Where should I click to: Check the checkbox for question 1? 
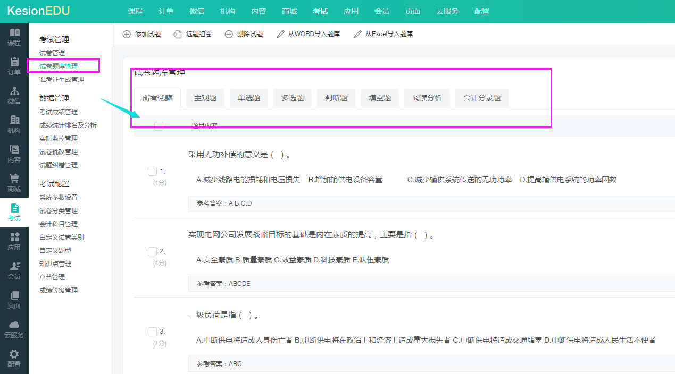coord(152,171)
